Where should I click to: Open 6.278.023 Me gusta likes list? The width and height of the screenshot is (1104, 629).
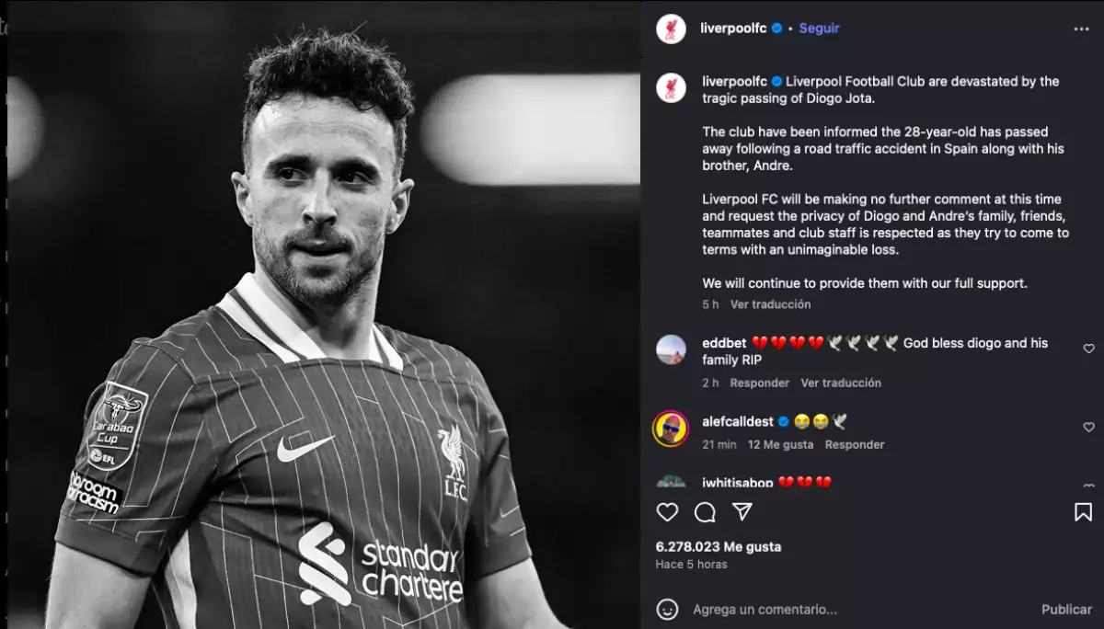[719, 546]
